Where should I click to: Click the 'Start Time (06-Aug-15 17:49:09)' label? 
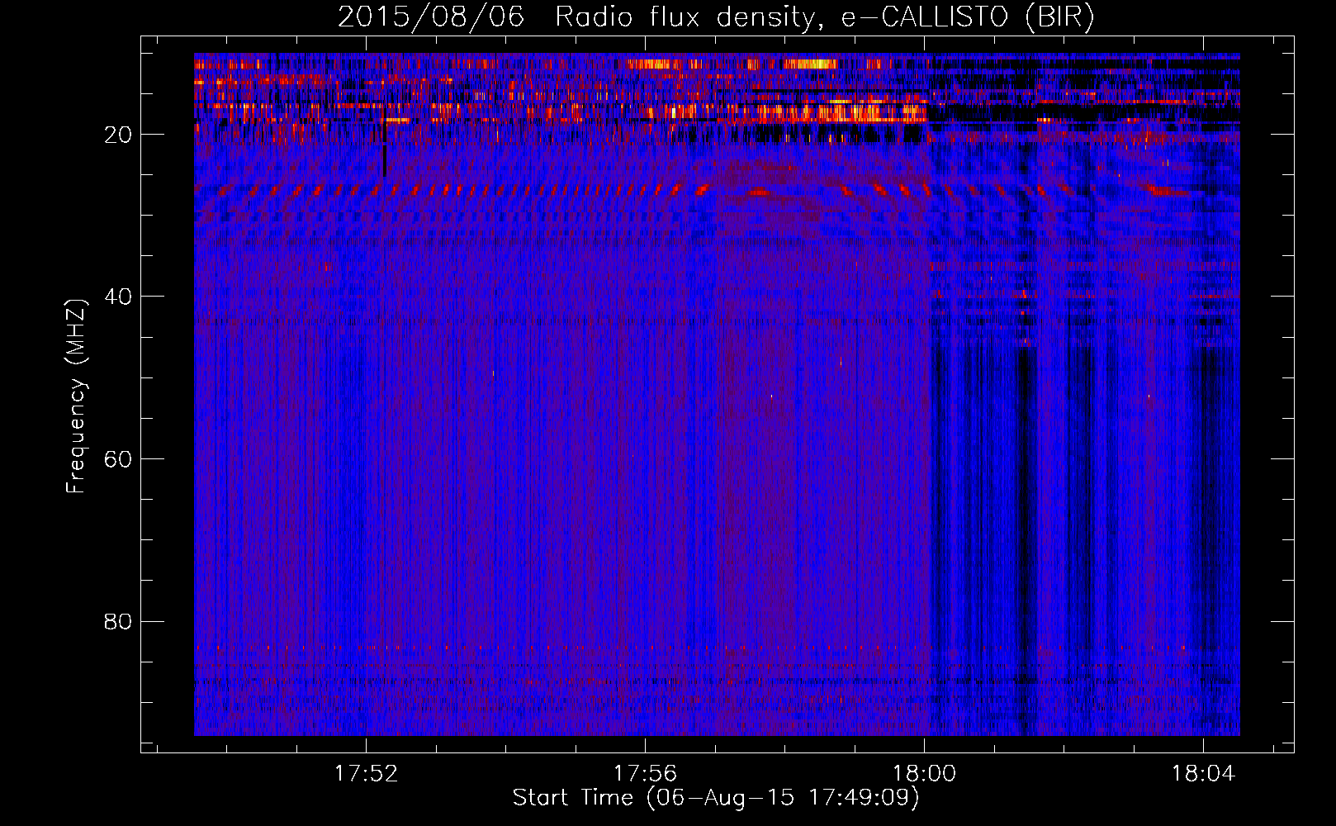pos(716,798)
